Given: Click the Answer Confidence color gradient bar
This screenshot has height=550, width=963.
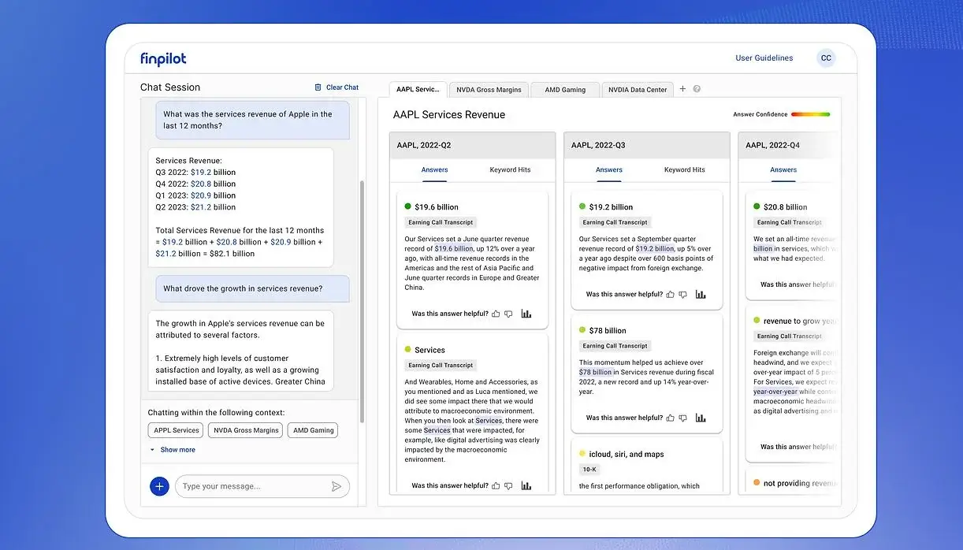Looking at the screenshot, I should [810, 114].
